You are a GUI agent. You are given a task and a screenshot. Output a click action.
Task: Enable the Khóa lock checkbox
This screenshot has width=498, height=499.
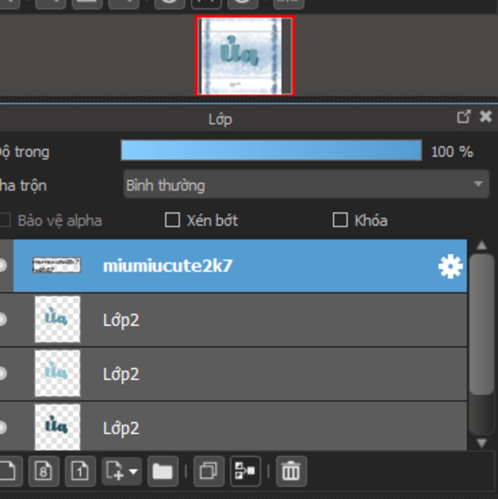[x=340, y=220]
